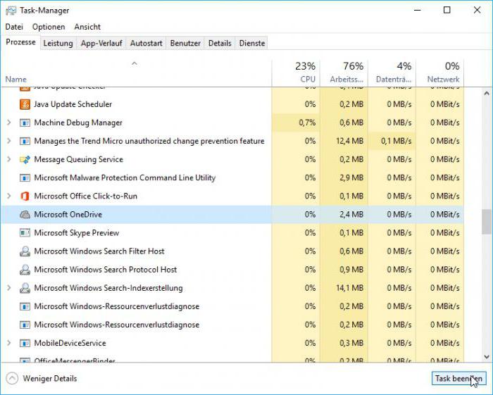Select Microsoft Malware Protection Command Line Utility
This screenshot has height=395, width=493.
coord(232,177)
